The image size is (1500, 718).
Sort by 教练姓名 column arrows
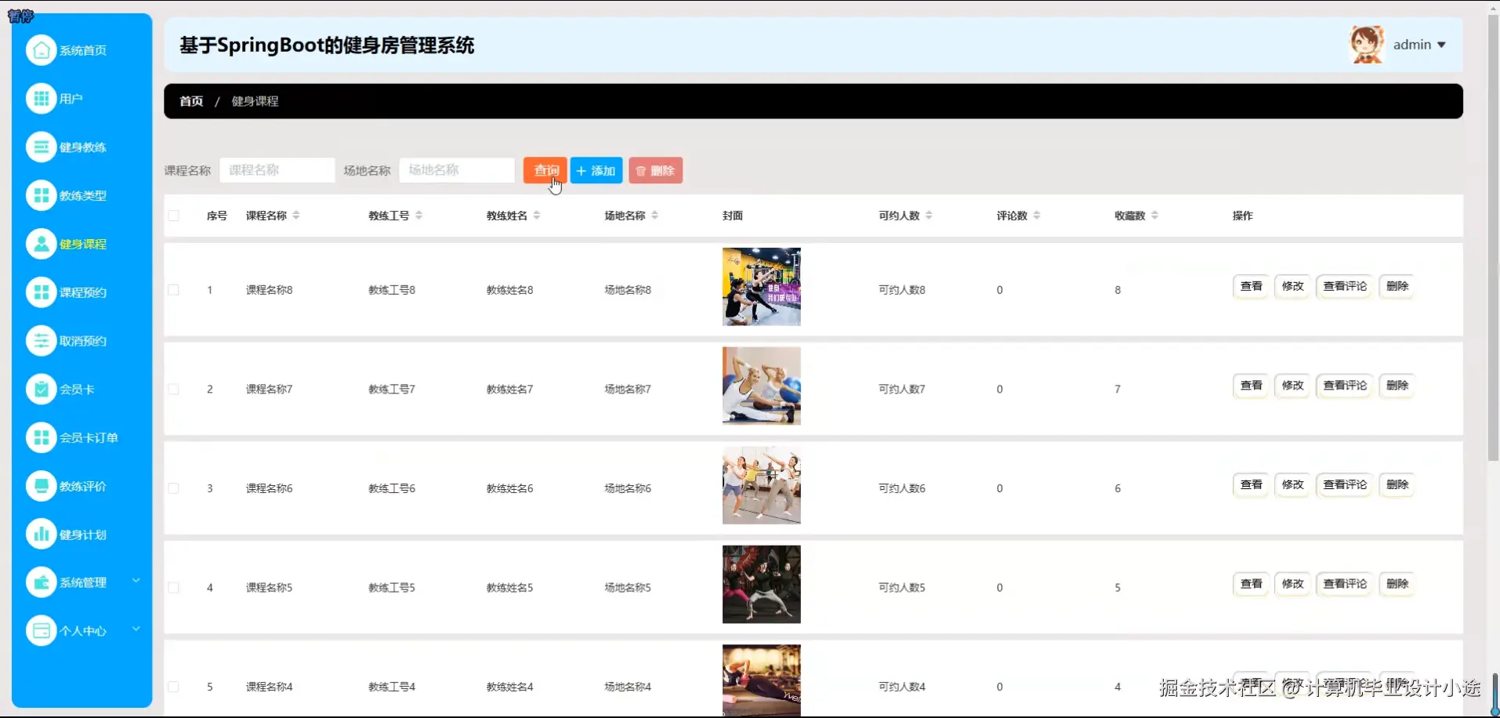[537, 216]
